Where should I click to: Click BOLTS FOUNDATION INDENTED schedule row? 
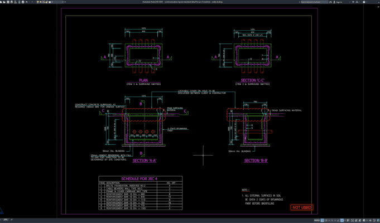click(140, 186)
